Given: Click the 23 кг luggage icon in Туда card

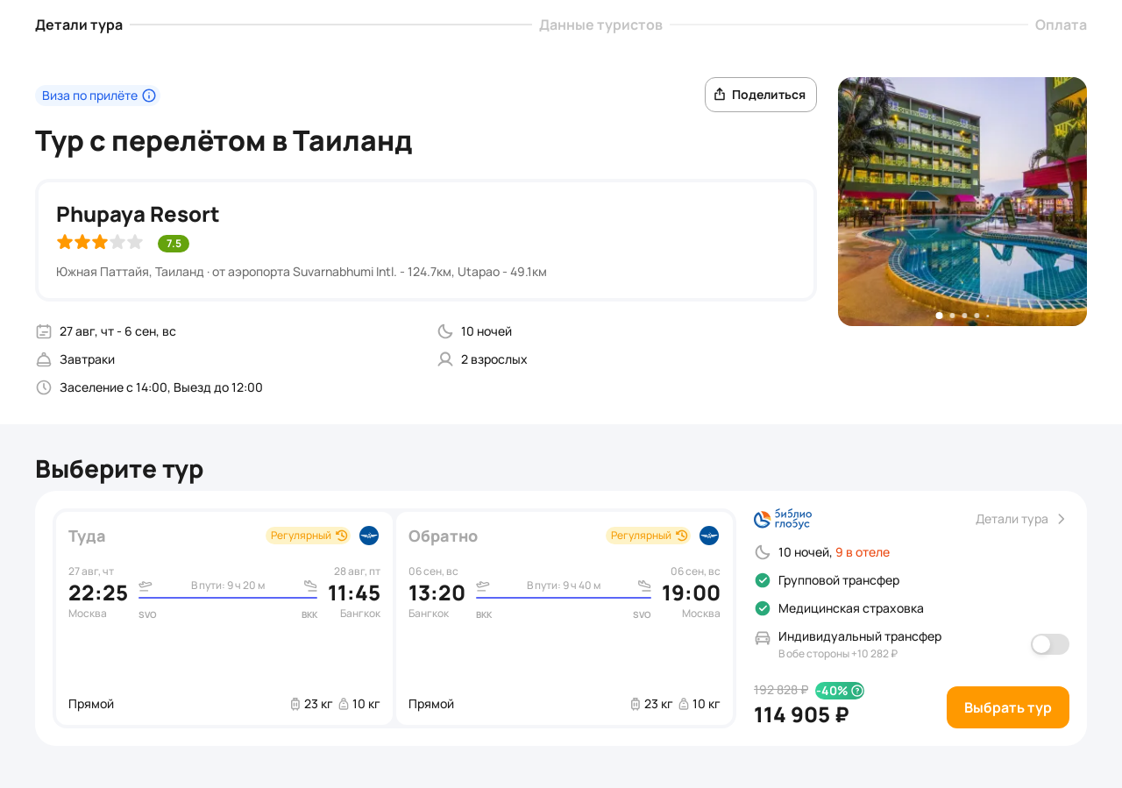Looking at the screenshot, I should coord(295,704).
